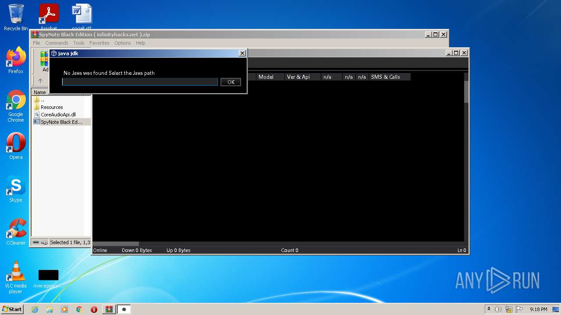Screen dimensions: 561x315
Task: Click the Ver & Api column header
Action: pyautogui.click(x=303, y=77)
